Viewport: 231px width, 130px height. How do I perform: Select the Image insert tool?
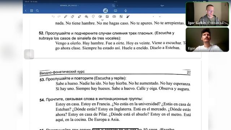[x=107, y=17]
